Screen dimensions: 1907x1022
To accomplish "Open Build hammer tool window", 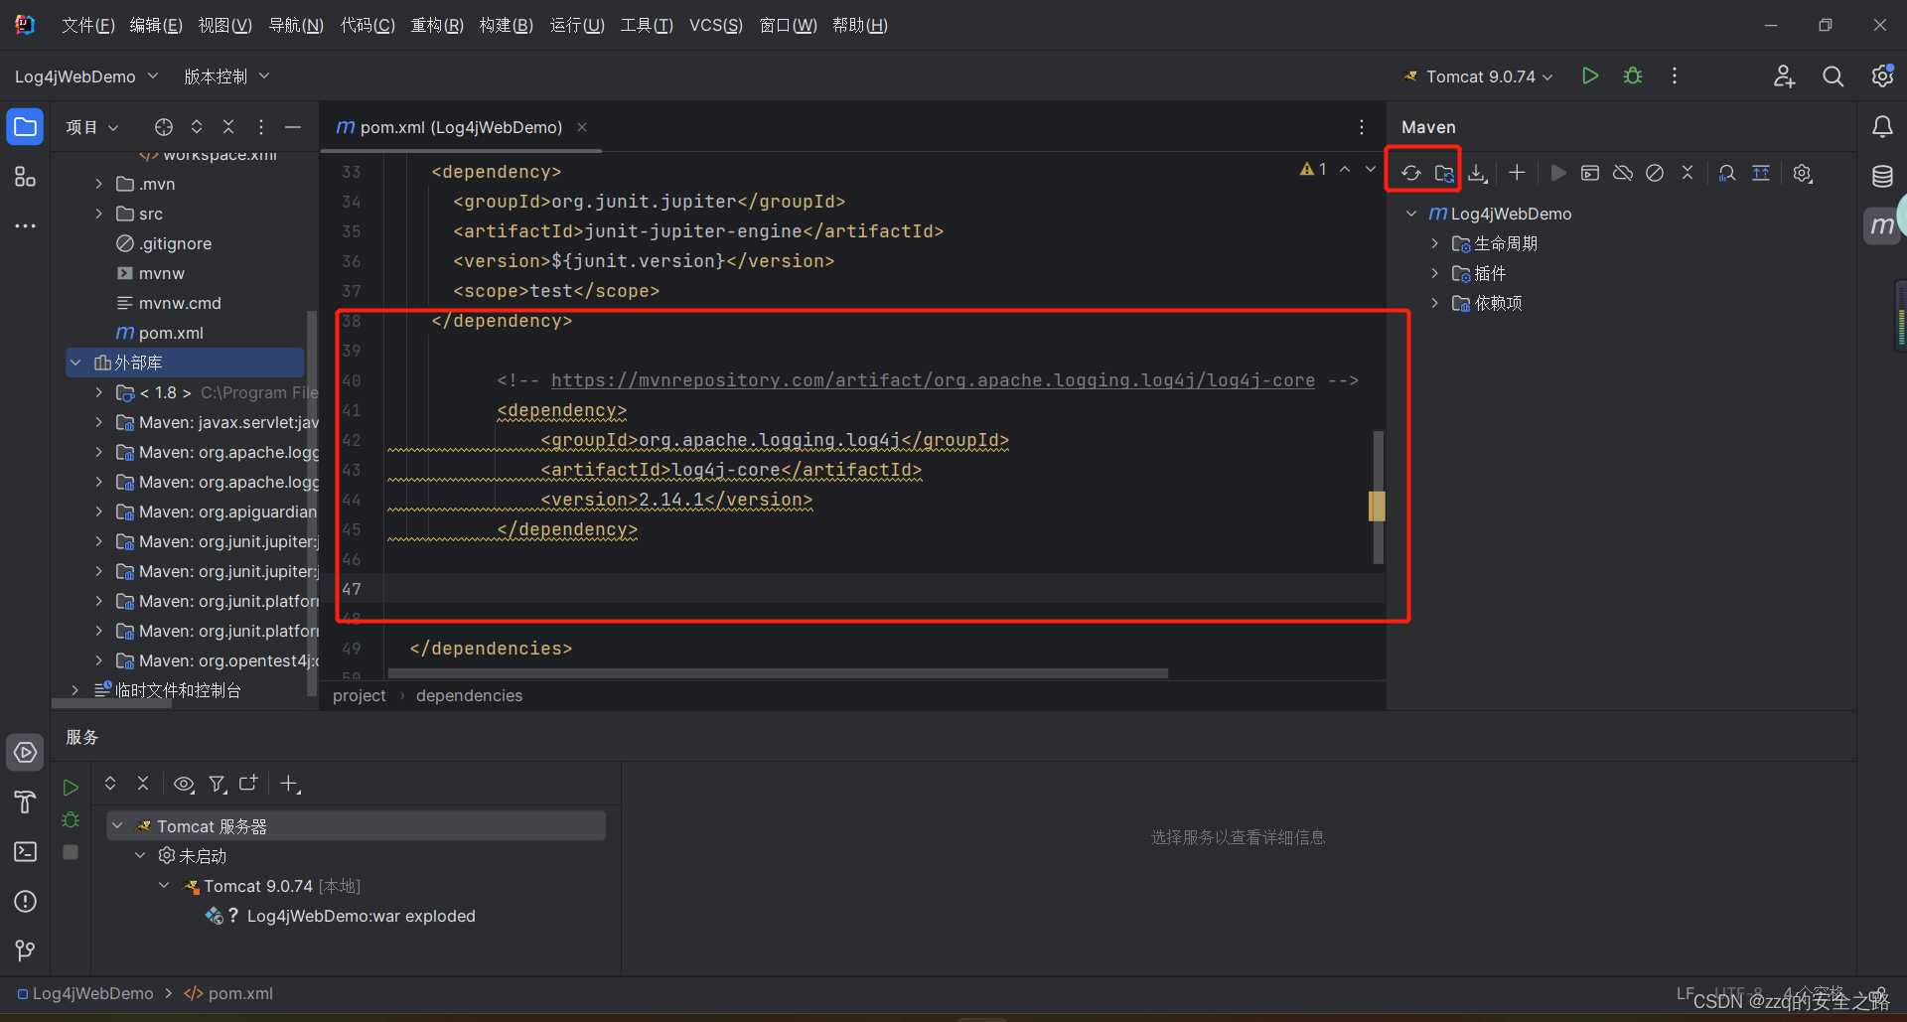I will (x=25, y=803).
